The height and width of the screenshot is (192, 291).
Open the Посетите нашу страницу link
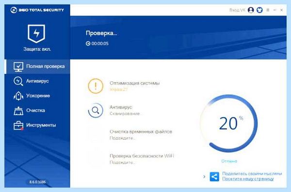[248, 179]
